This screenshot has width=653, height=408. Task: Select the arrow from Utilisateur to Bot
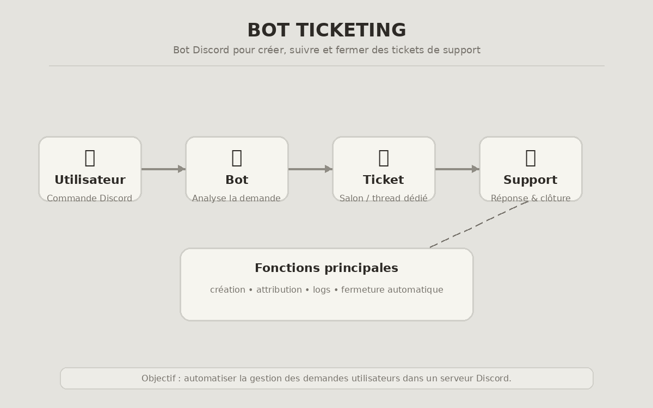163,169
